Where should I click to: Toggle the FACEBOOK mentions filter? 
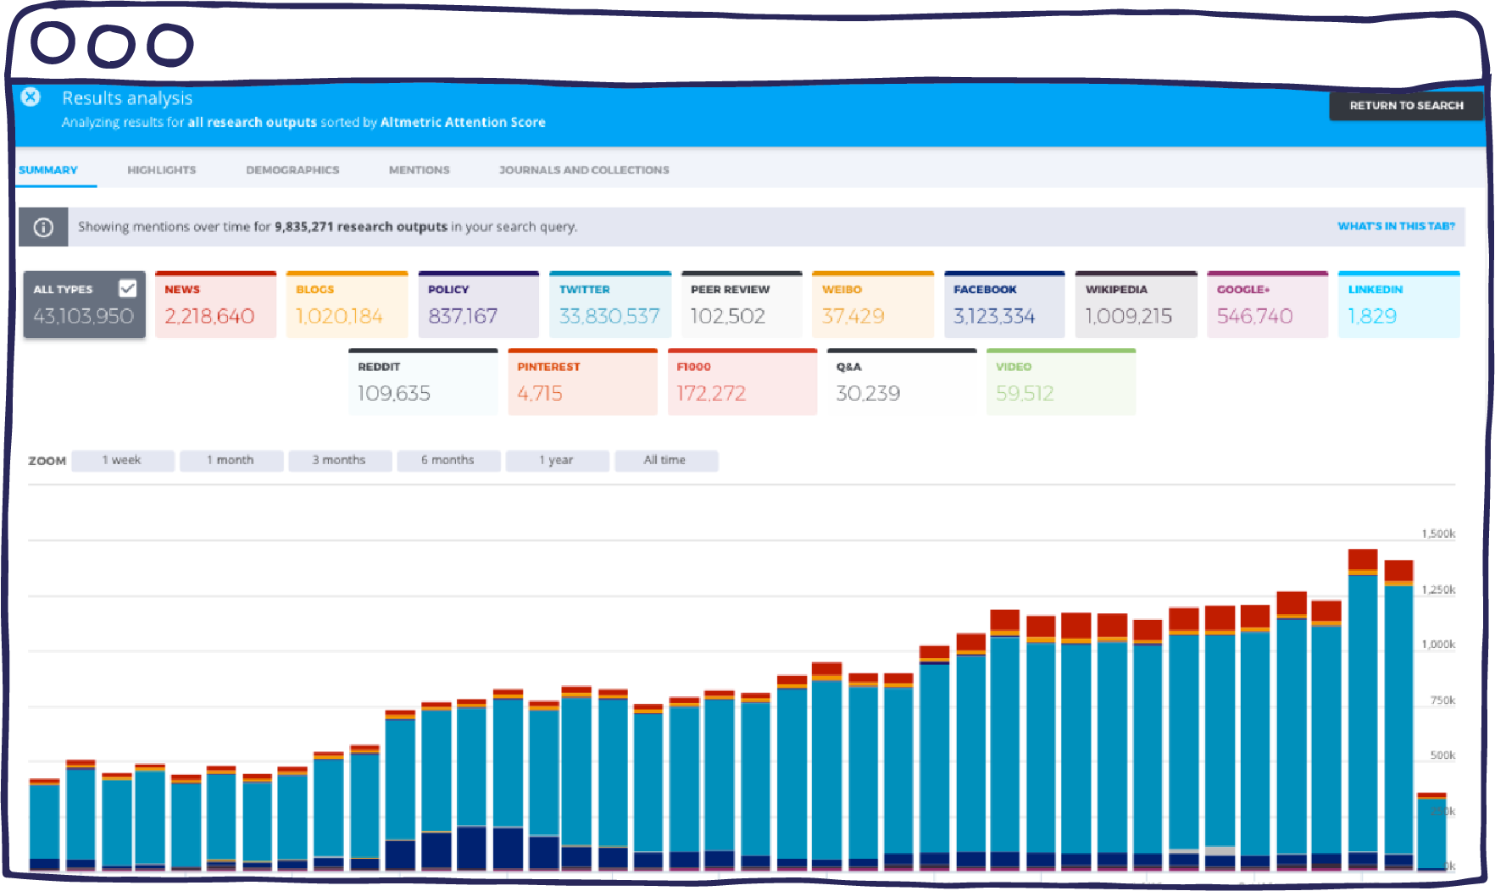coord(1004,303)
